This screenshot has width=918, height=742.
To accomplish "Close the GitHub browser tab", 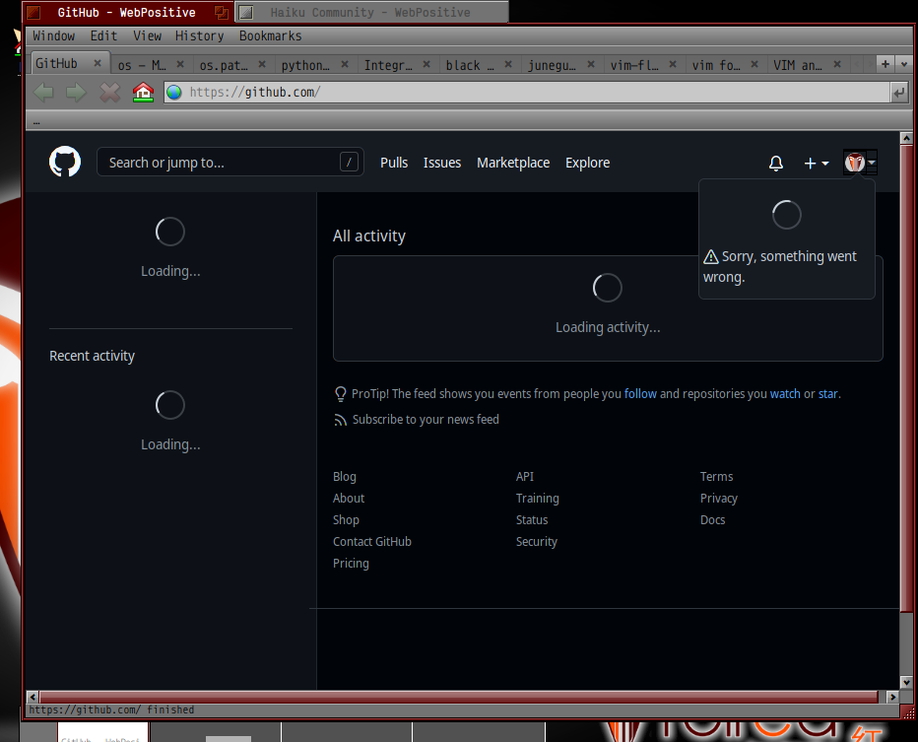I will click(x=98, y=63).
